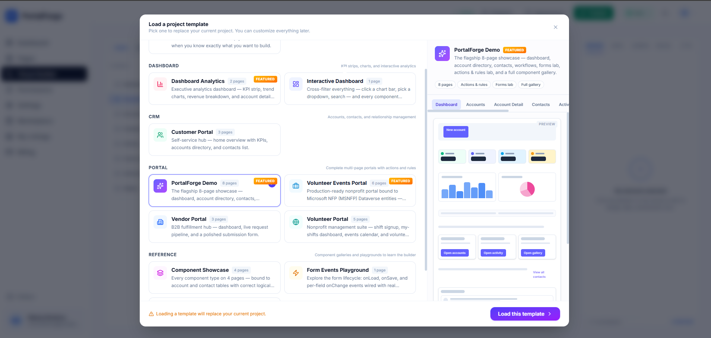The image size is (711, 338).
Task: Click the pie chart in the preview panel
Action: (x=527, y=189)
